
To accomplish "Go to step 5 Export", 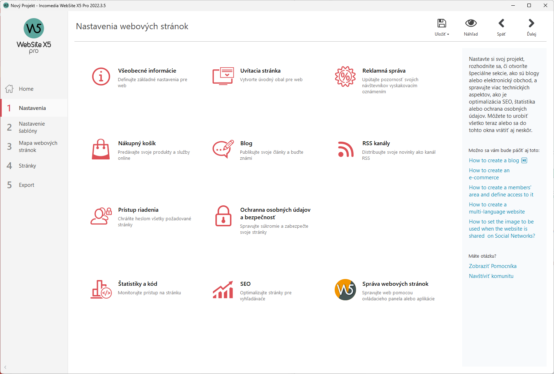I will 34,185.
